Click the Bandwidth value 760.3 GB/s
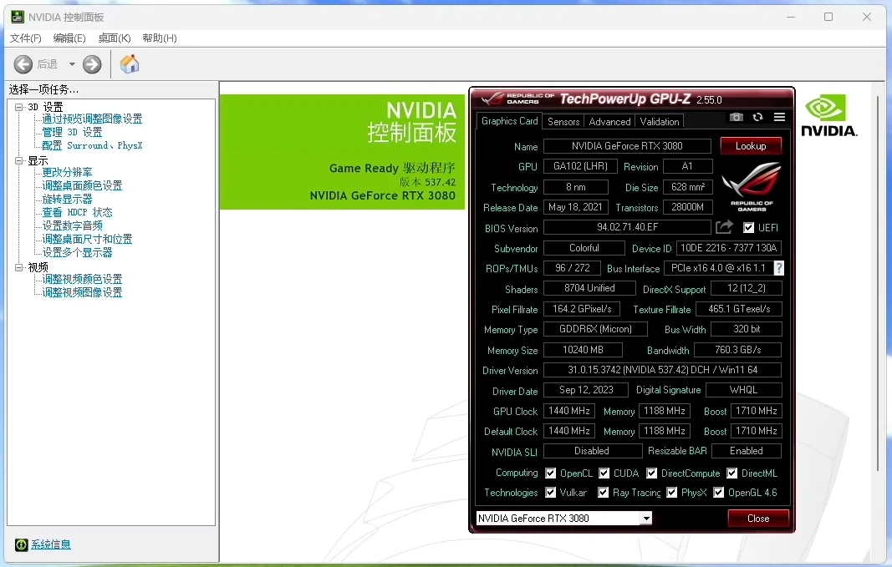Screen dimensions: 892x567 pos(738,350)
